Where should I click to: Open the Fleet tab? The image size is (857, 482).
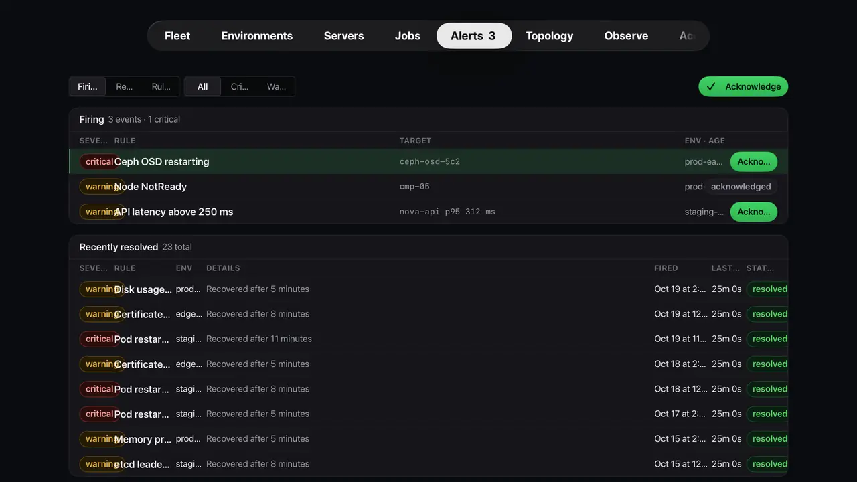(x=177, y=36)
